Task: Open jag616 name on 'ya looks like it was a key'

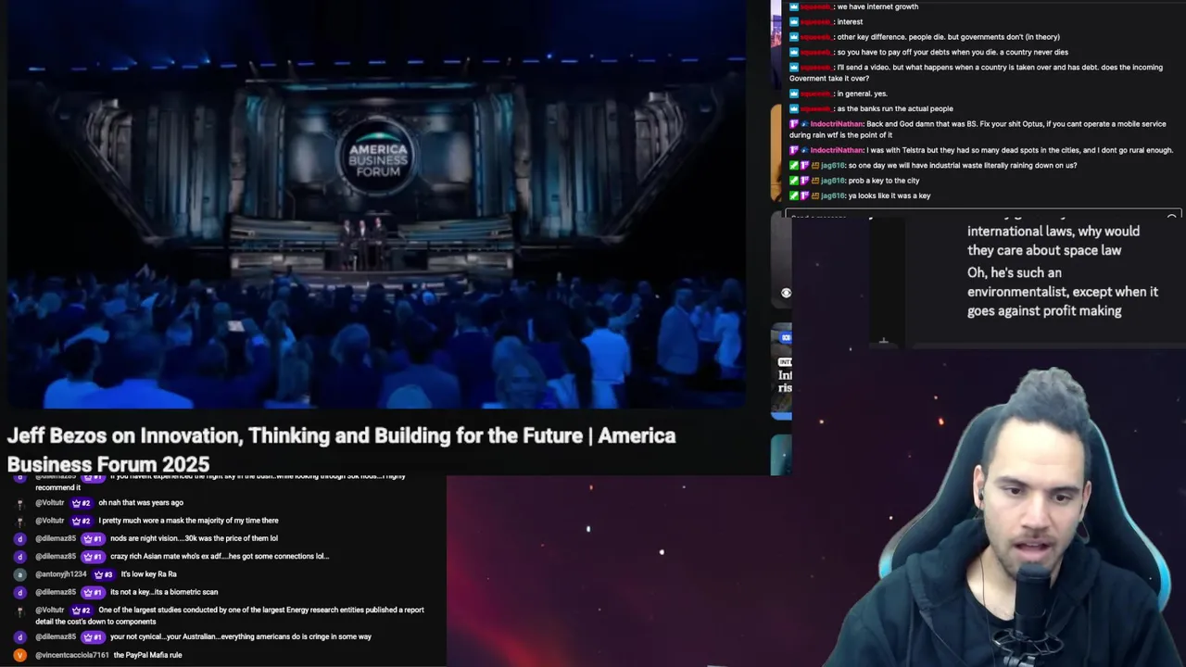Action: [832, 195]
